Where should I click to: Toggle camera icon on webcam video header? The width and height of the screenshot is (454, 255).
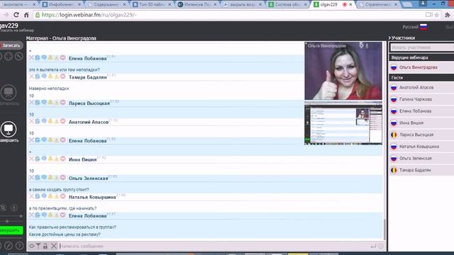point(361,45)
